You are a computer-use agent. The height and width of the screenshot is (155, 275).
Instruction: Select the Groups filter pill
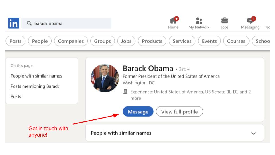[x=102, y=41]
